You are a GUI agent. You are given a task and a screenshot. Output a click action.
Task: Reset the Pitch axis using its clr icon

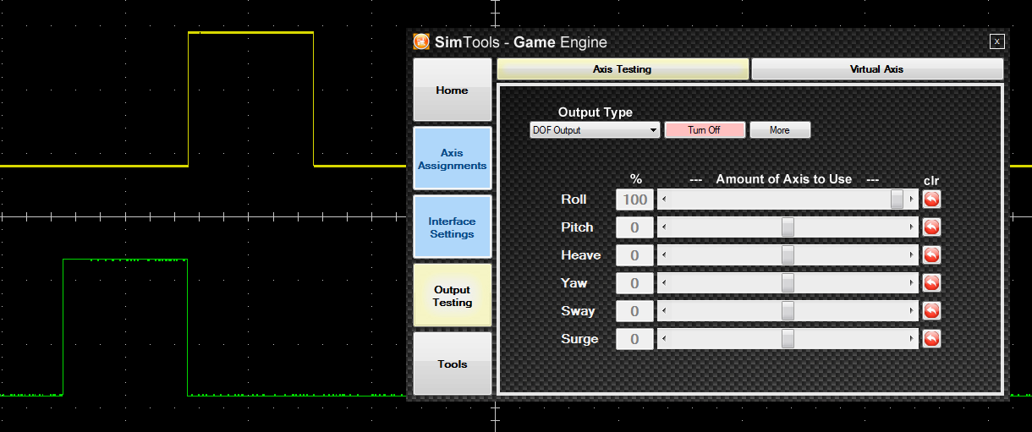click(931, 227)
